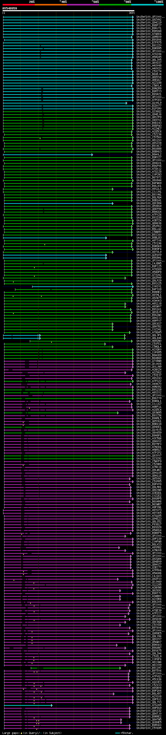Screen dimensions: 166x735
Task: Select hit label UniRef100_A5AG45
Action: coord(149,57)
